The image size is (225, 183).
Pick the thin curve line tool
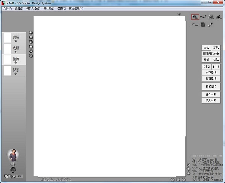[203, 17]
